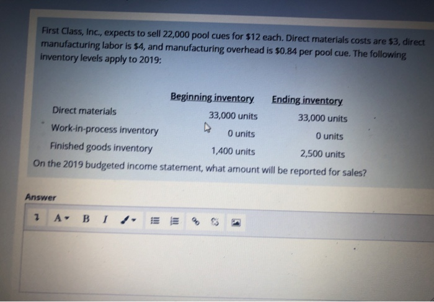Screen dimensions: 434x302
Task: Insert a bulleted unordered list
Action: point(155,221)
